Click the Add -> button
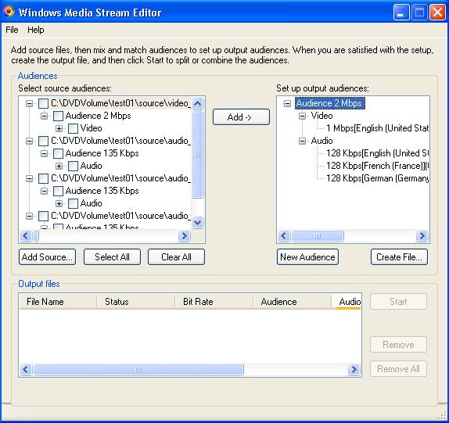 click(241, 117)
